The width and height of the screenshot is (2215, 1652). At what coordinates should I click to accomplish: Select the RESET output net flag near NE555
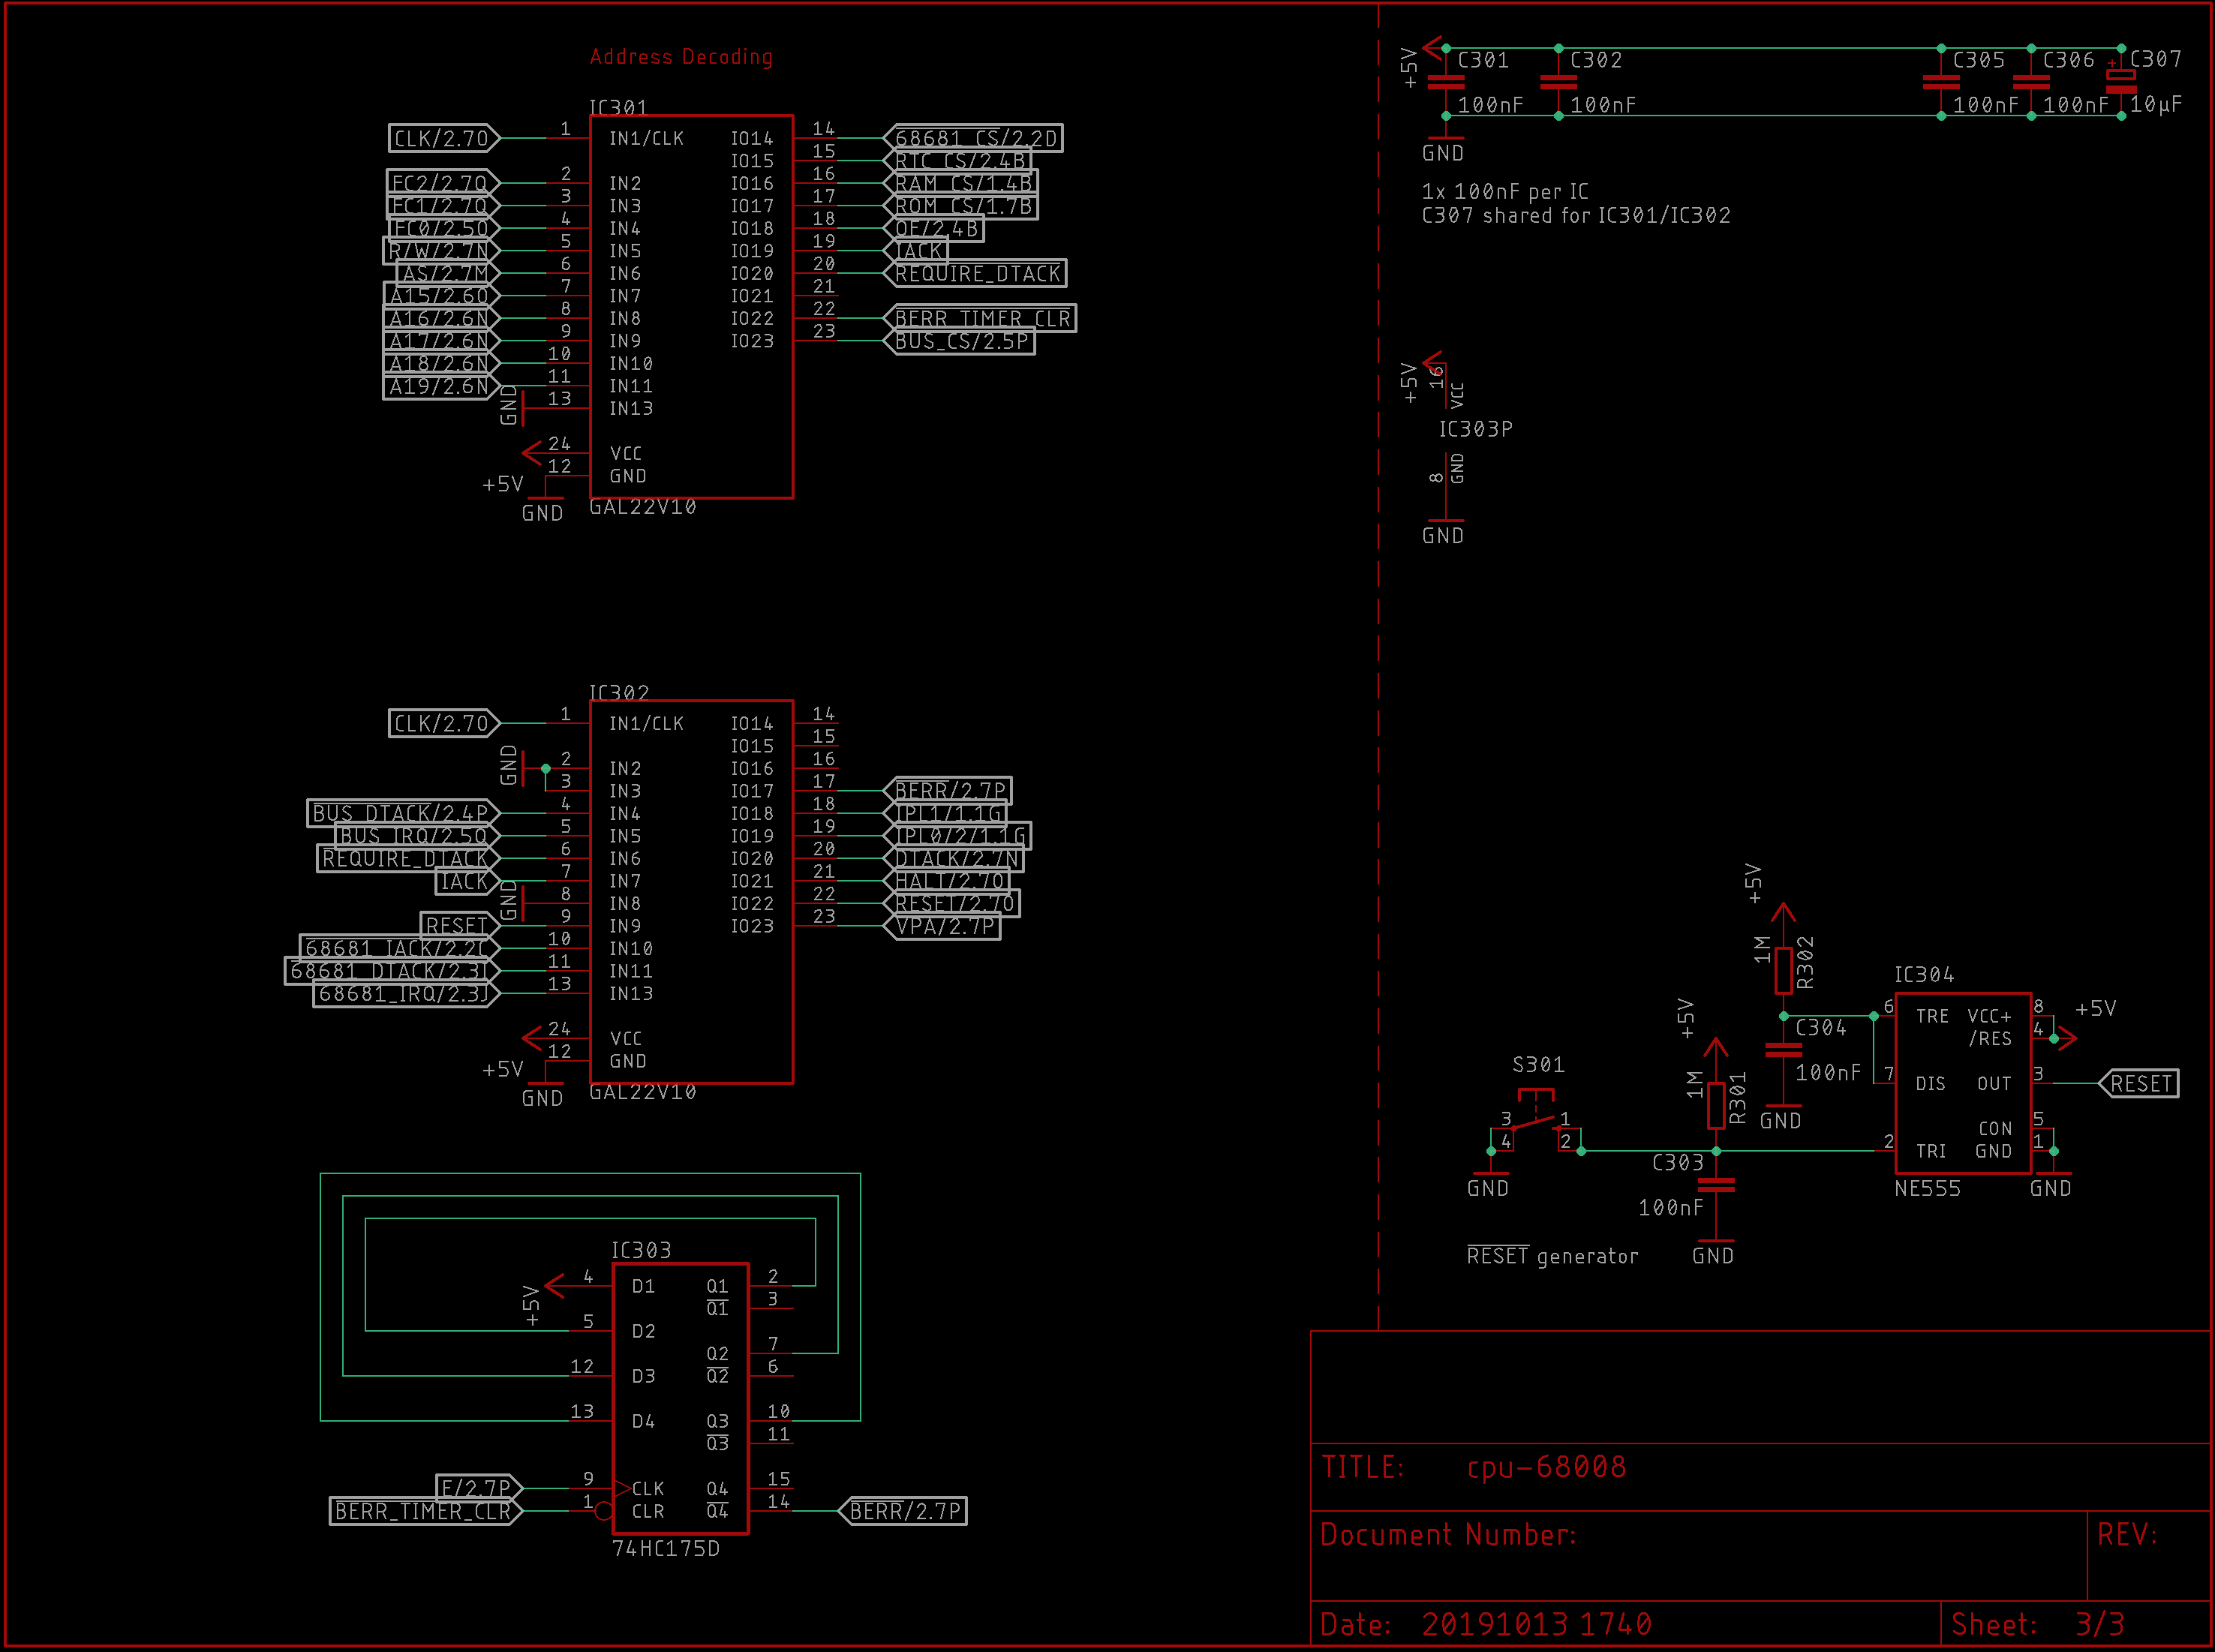(2141, 1083)
